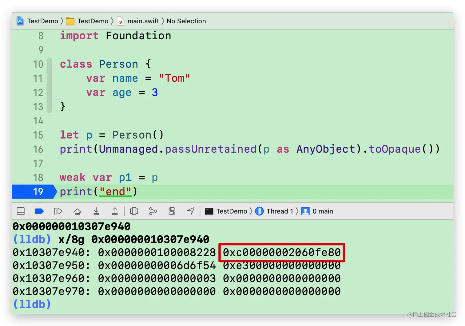Click the toOpaque method call
The width and height of the screenshot is (465, 326).
395,149
